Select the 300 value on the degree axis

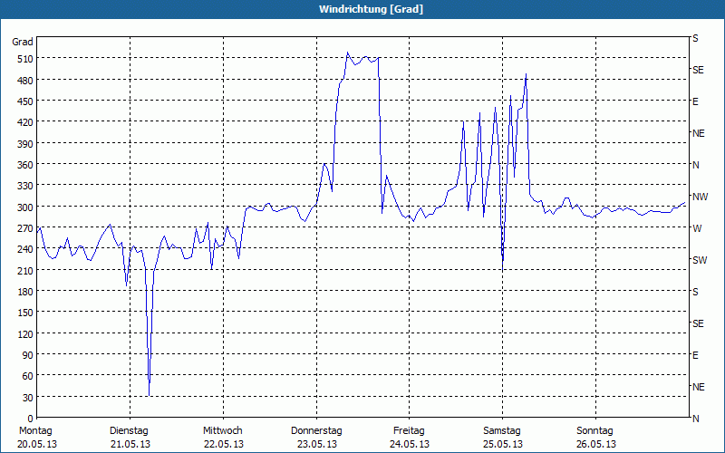point(25,207)
